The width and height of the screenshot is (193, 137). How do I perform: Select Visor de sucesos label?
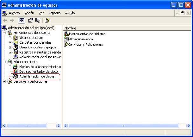(31, 38)
